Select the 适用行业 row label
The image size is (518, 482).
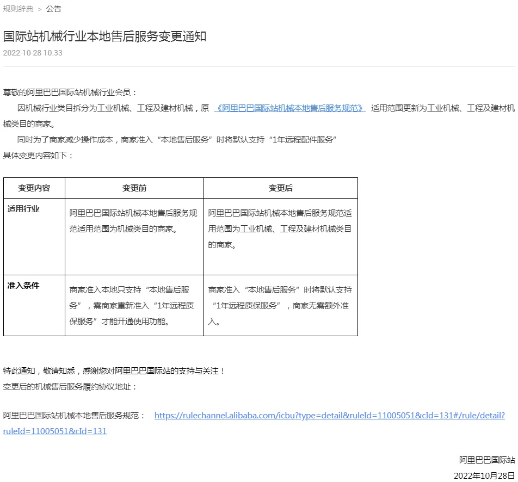coord(23,209)
